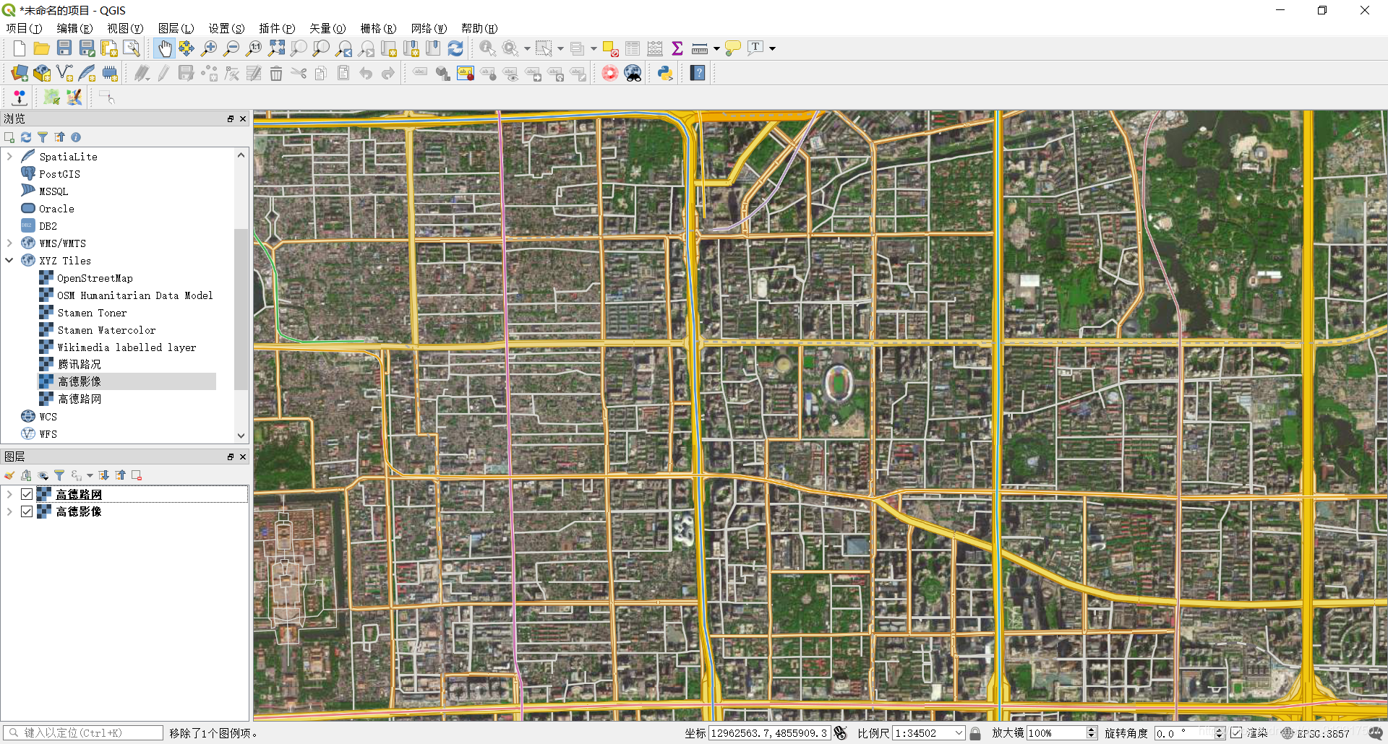Expand the 高德路网 layer entry
This screenshot has height=744, width=1388.
(9, 494)
